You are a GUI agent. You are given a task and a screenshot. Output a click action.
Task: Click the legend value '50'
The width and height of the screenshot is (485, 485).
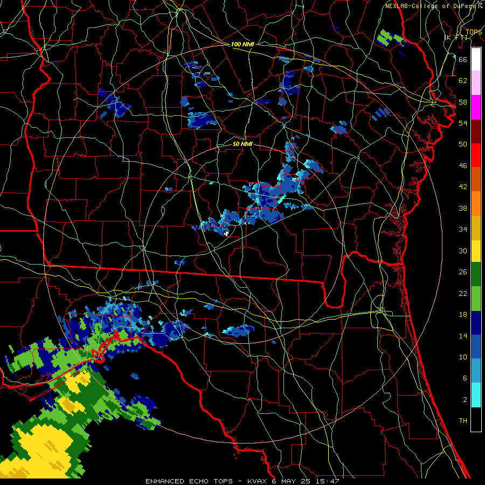[463, 144]
